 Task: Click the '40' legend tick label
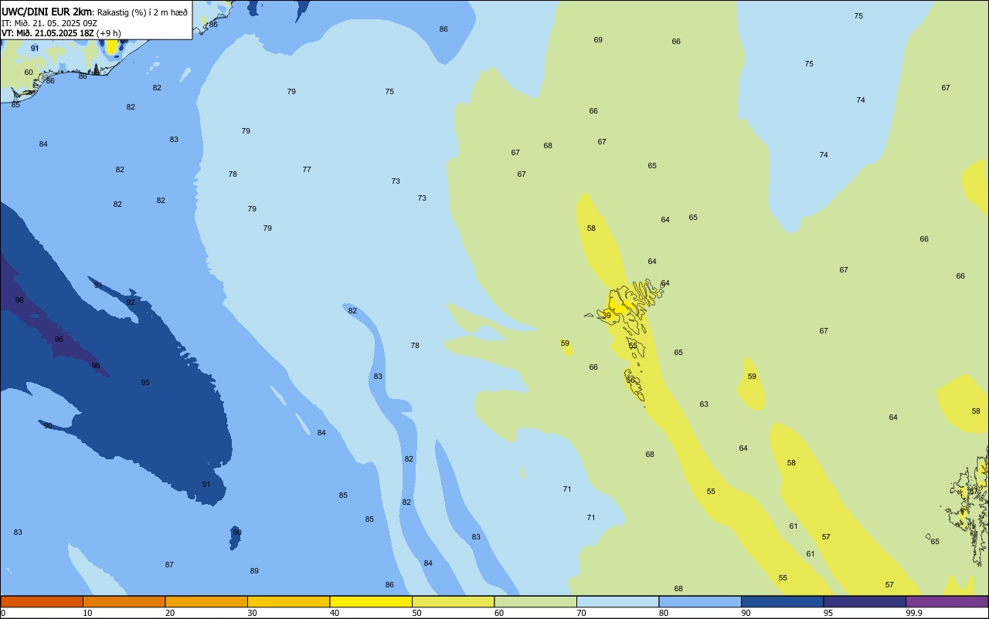335,613
